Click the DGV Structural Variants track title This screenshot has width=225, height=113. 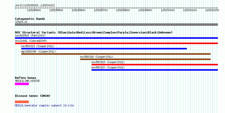click(94, 32)
